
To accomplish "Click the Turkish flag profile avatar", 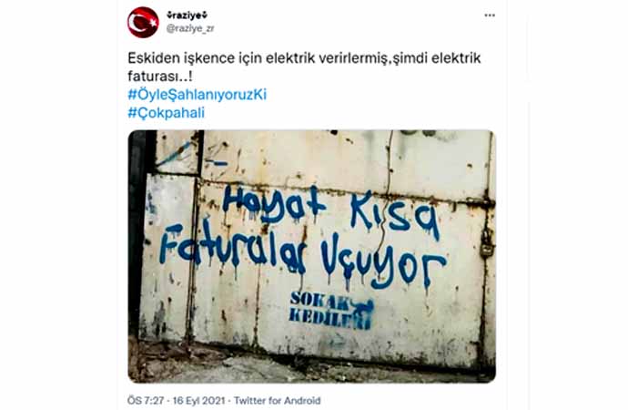I will tap(143, 23).
